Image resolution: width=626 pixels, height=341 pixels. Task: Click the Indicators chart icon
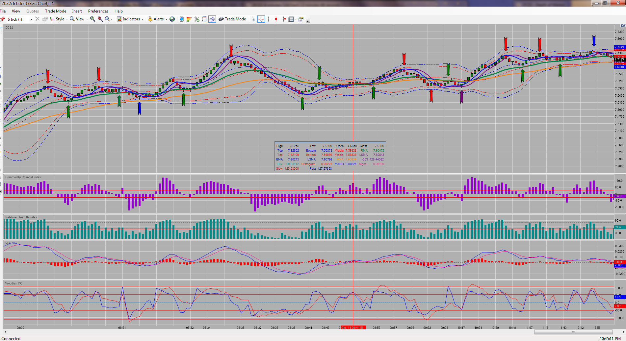tap(119, 19)
